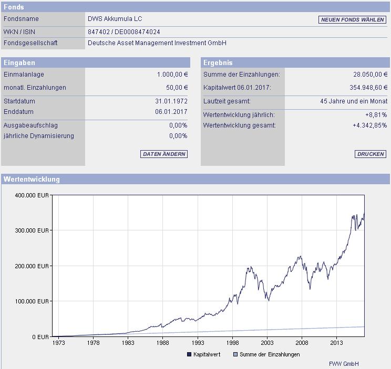391x369 pixels.
Task: Click the Summe der Einzahlungen legend label
Action: pos(270,354)
